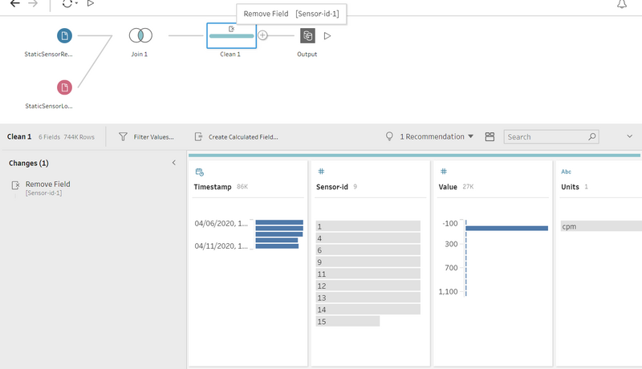Click Filter Values button
Image resolution: width=642 pixels, height=369 pixels.
click(146, 137)
